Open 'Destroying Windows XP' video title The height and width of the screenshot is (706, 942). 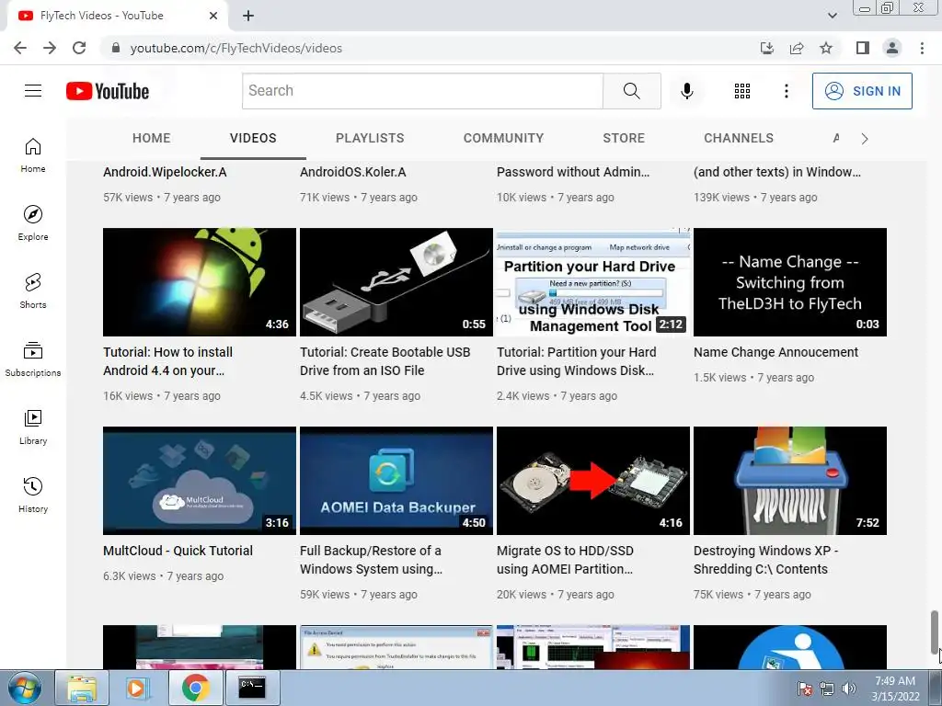tap(765, 560)
